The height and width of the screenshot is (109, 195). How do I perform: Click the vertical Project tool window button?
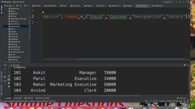point(2,9)
